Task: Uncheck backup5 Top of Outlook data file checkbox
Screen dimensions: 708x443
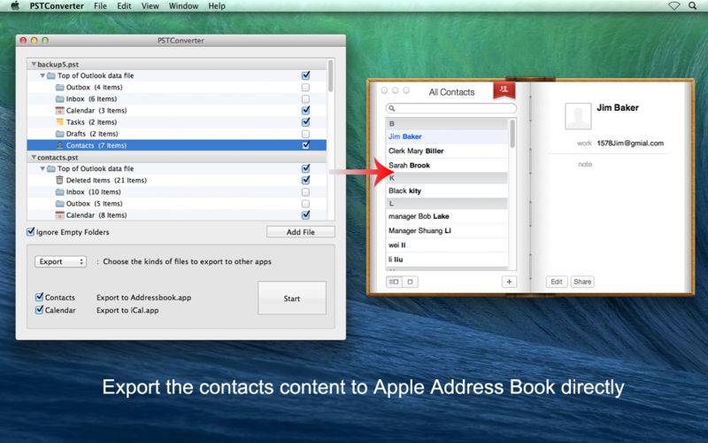Action: pos(305,75)
